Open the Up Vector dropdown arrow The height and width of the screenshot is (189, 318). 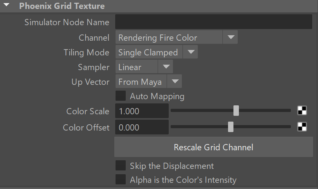point(175,81)
